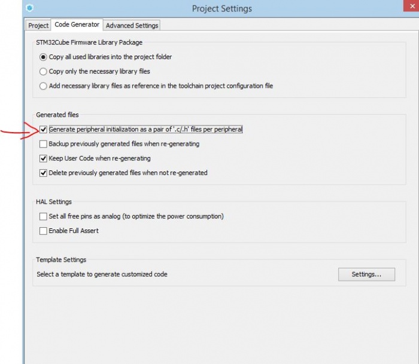Select the Code Generator tab
This screenshot has height=364, width=419.
pos(77,25)
